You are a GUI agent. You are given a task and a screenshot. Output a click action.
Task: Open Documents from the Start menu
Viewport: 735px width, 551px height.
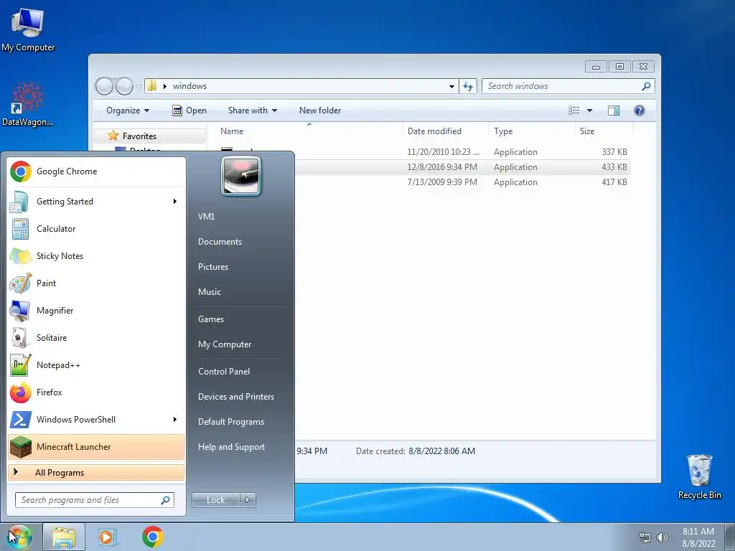pyautogui.click(x=220, y=242)
